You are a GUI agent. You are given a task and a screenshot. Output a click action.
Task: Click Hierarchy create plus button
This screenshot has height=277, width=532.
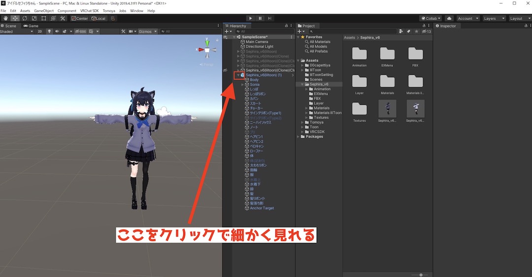pyautogui.click(x=228, y=31)
